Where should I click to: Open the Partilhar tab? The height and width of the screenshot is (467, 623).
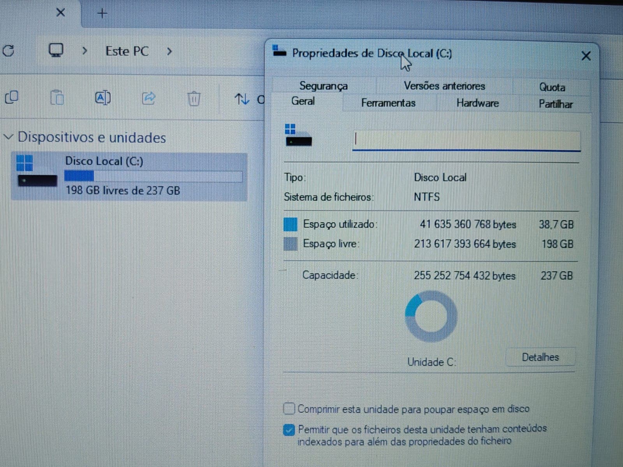(x=556, y=104)
